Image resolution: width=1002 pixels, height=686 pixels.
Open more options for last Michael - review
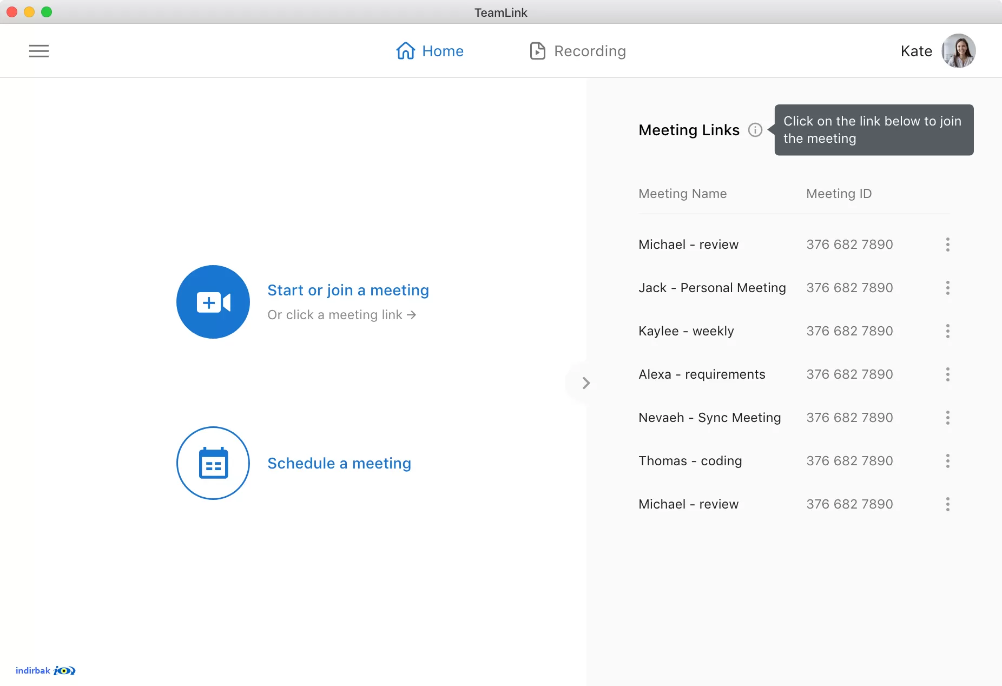click(x=947, y=504)
